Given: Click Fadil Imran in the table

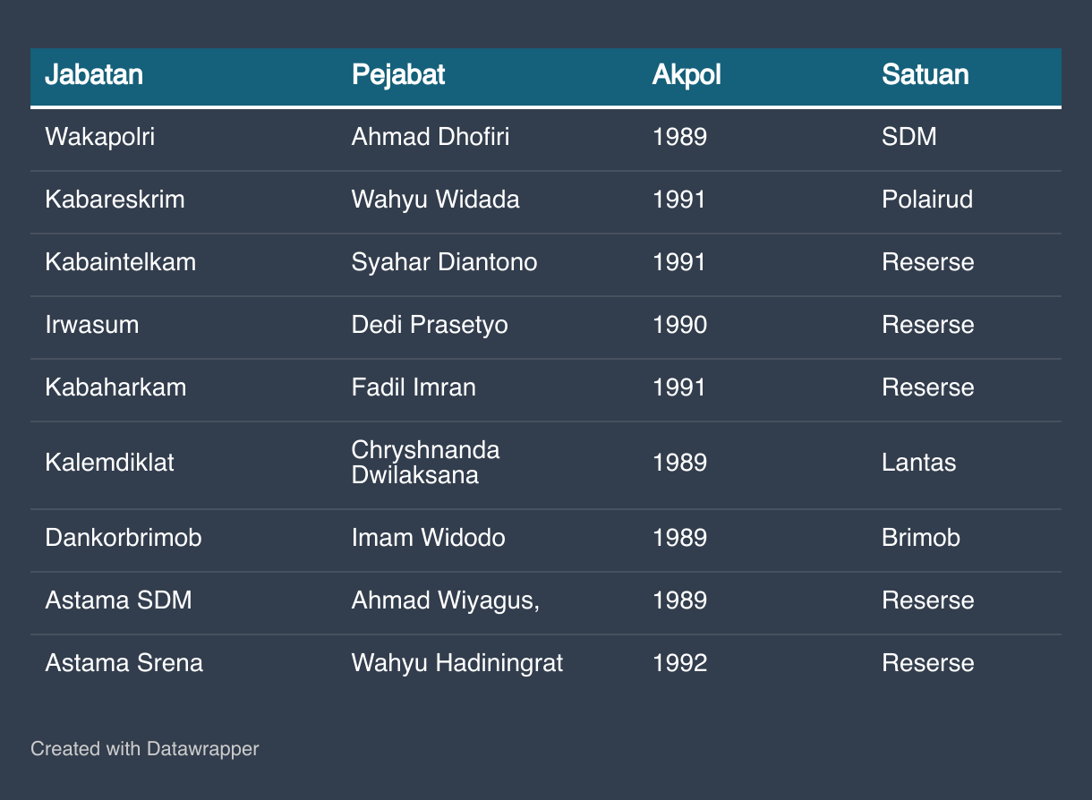Looking at the screenshot, I should [414, 387].
